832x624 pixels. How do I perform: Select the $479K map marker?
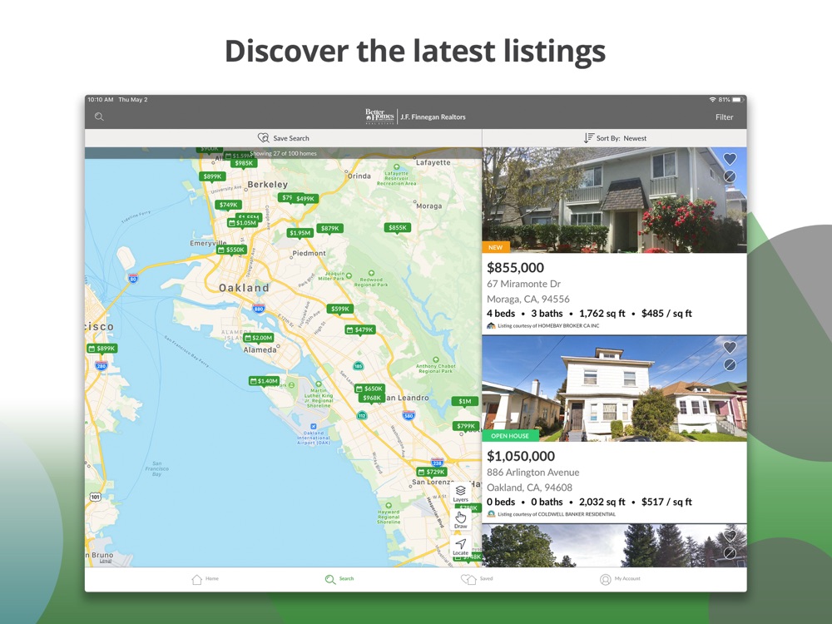click(x=360, y=329)
